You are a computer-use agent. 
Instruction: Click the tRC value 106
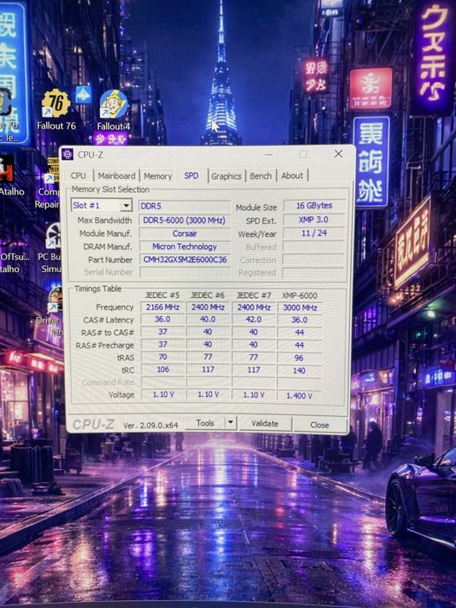(163, 369)
